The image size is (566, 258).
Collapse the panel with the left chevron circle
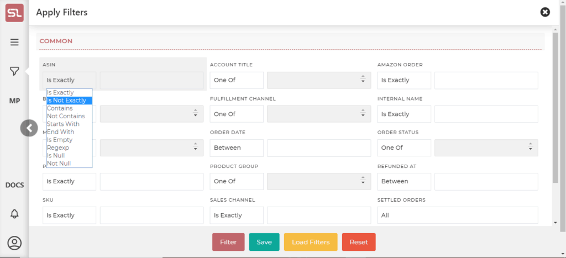pos(29,128)
